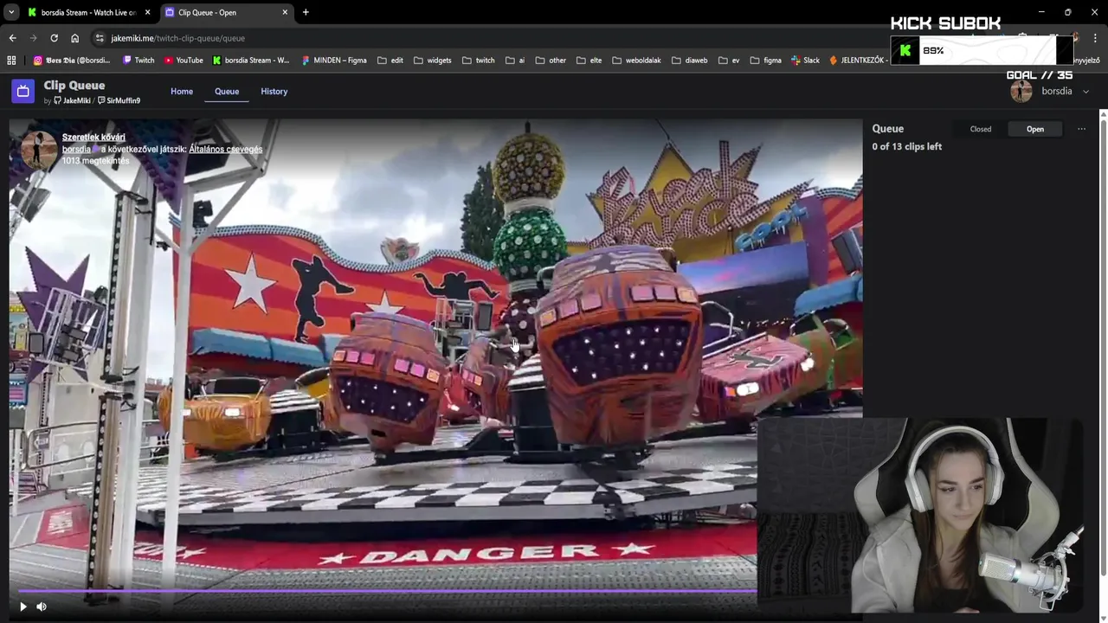
Task: Open the YouTube bookmark
Action: (184, 61)
